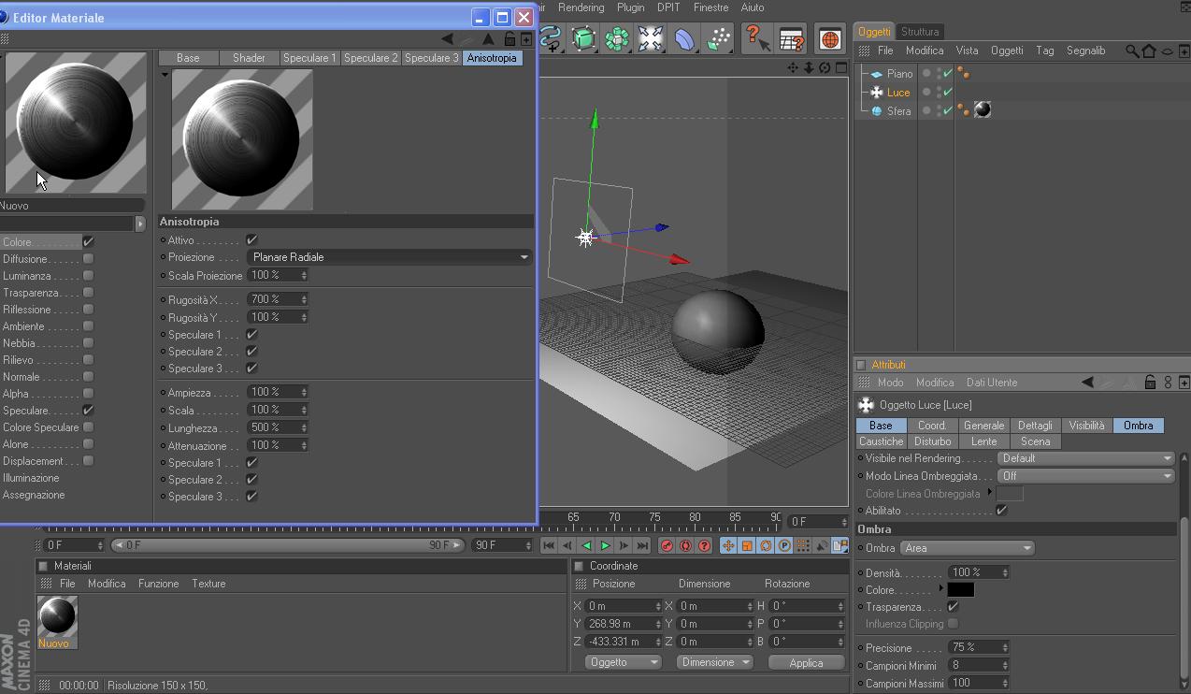Enable the Riflessione channel checkbox
The image size is (1191, 694).
pyautogui.click(x=88, y=310)
